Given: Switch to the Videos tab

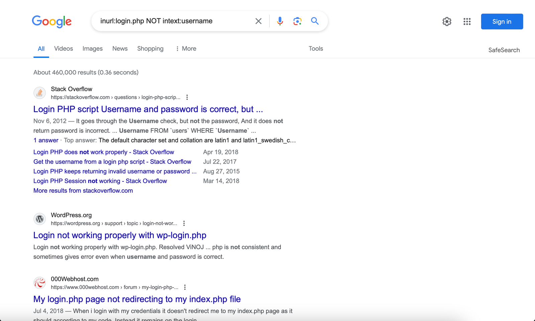Looking at the screenshot, I should click(x=64, y=49).
